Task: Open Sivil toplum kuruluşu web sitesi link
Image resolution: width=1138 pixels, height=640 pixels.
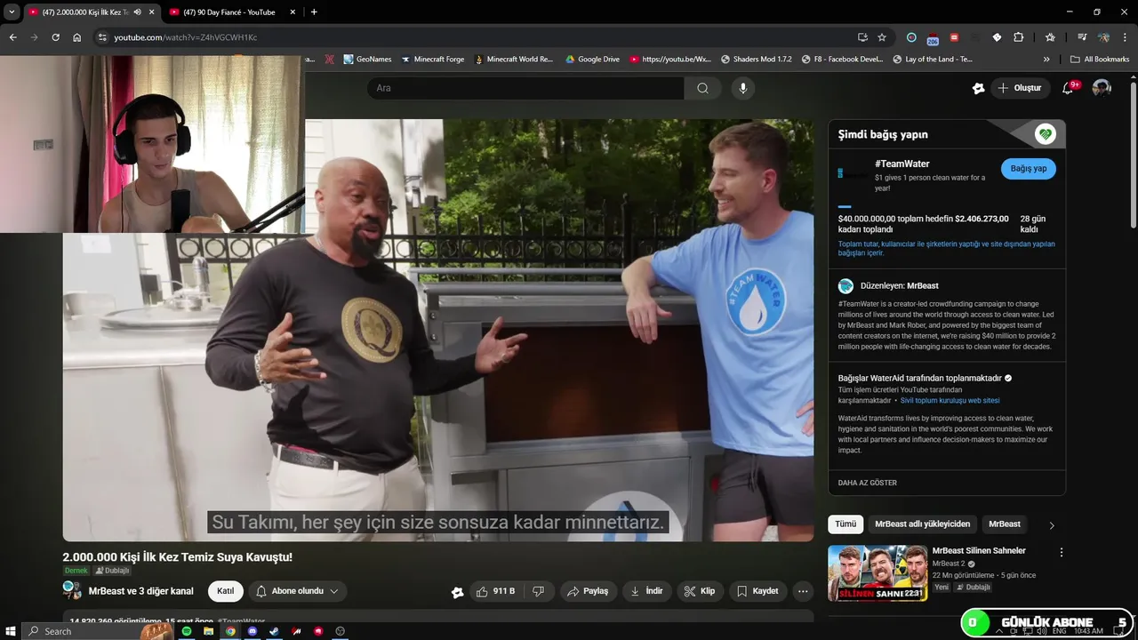Action: [950, 401]
